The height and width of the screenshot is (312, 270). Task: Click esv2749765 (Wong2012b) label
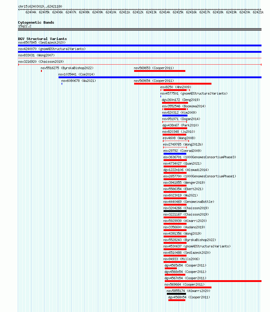183,144
